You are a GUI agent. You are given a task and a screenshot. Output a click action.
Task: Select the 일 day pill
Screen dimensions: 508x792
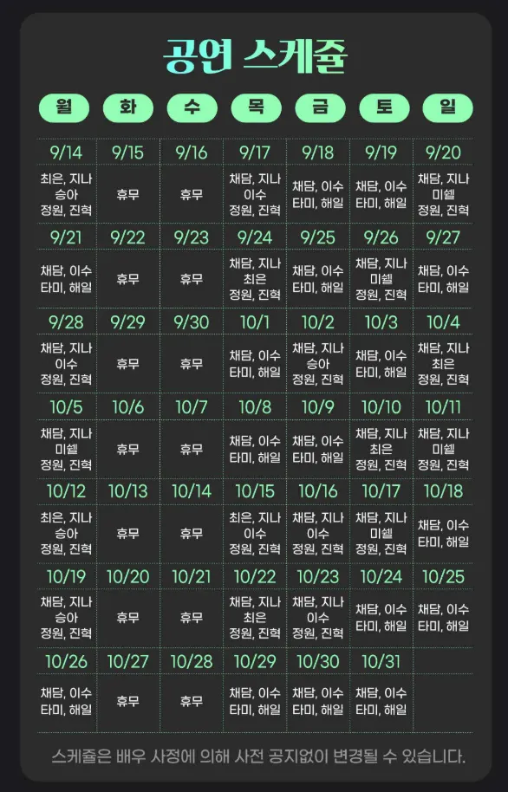pos(448,107)
